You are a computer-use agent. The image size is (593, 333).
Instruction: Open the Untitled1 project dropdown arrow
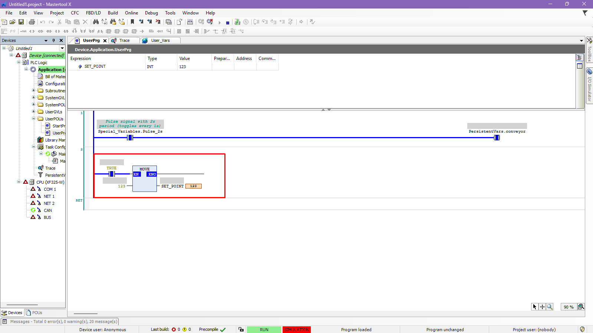(62, 48)
